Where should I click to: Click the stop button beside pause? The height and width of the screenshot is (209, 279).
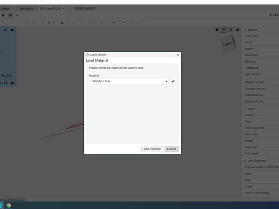coord(12,83)
